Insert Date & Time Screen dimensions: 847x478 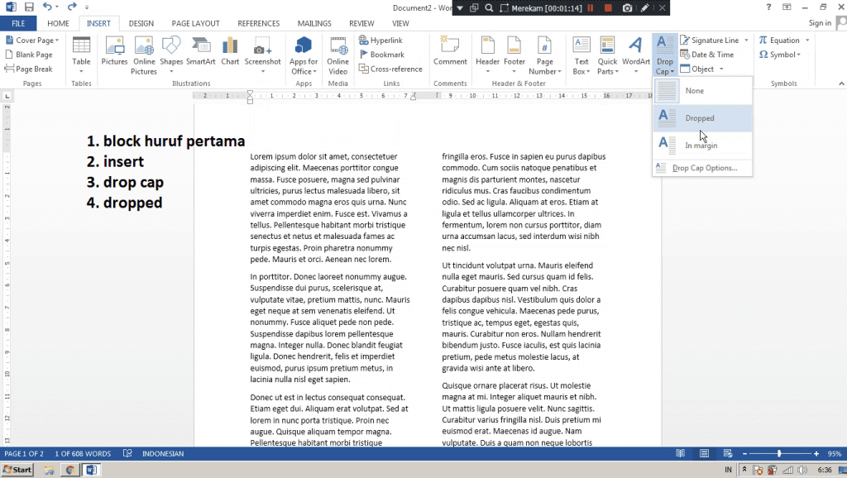[706, 55]
